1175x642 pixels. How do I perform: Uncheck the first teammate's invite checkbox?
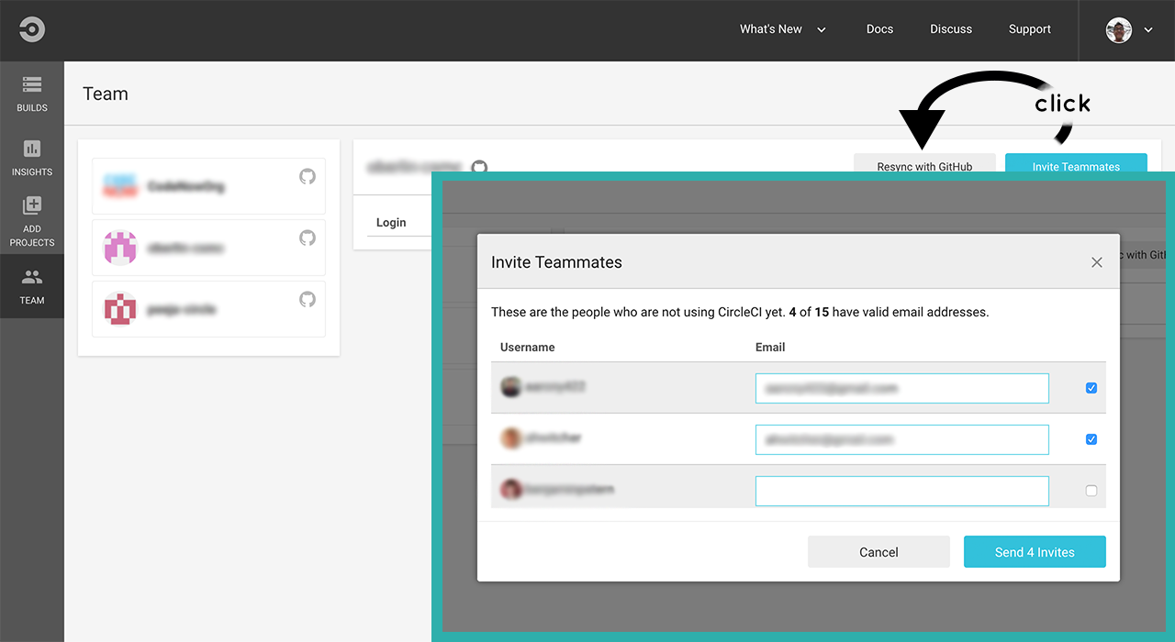[1091, 388]
